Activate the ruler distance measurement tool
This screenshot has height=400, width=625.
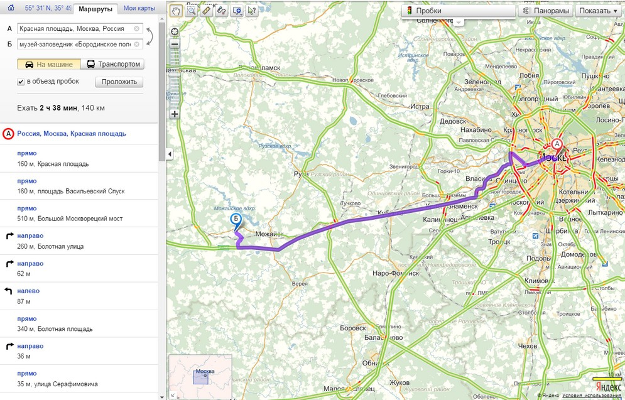207,11
